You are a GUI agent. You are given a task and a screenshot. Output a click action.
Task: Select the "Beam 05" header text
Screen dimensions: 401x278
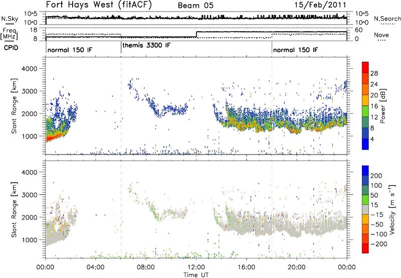(x=195, y=6)
